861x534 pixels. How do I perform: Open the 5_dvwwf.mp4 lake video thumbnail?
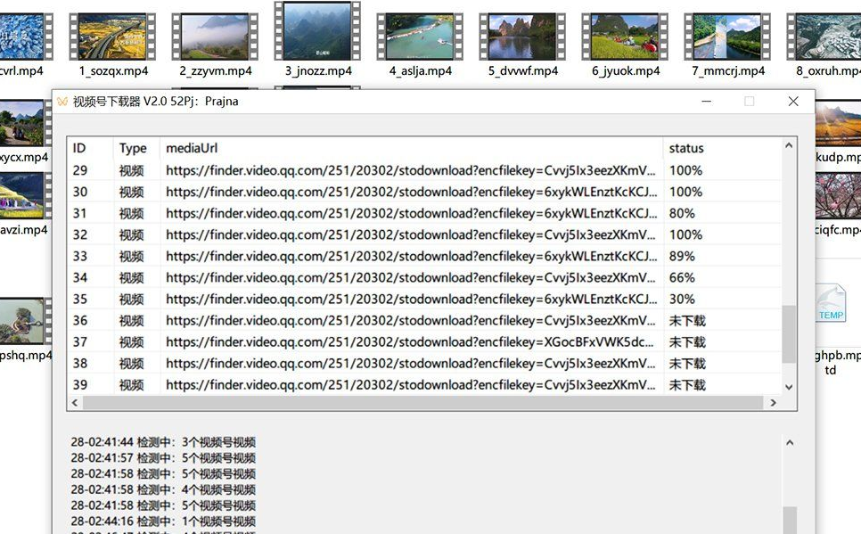[x=521, y=33]
